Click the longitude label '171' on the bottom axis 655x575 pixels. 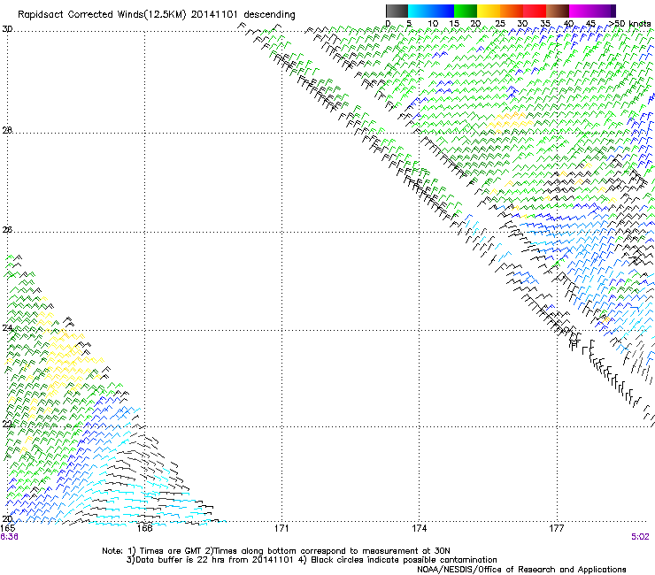281,528
